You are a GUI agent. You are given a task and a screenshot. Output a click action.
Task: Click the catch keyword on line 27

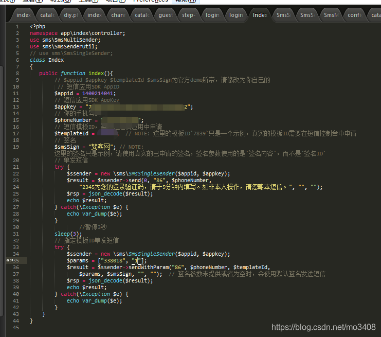point(68,207)
